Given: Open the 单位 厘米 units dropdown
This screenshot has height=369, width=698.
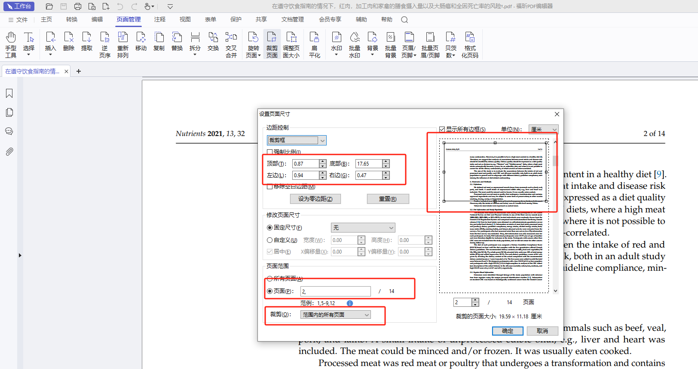Looking at the screenshot, I should coord(543,129).
